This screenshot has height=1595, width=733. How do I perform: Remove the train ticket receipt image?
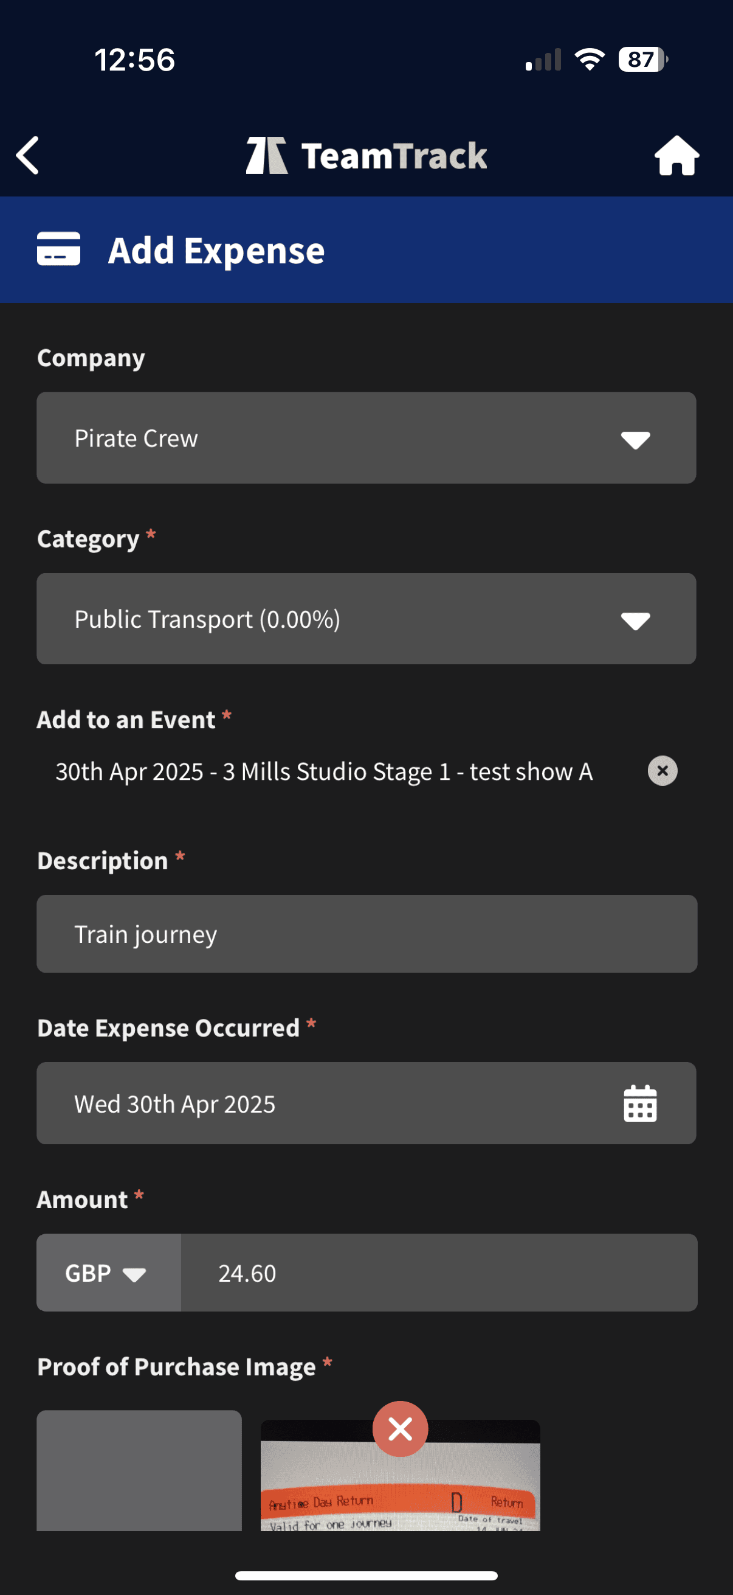pos(400,1429)
